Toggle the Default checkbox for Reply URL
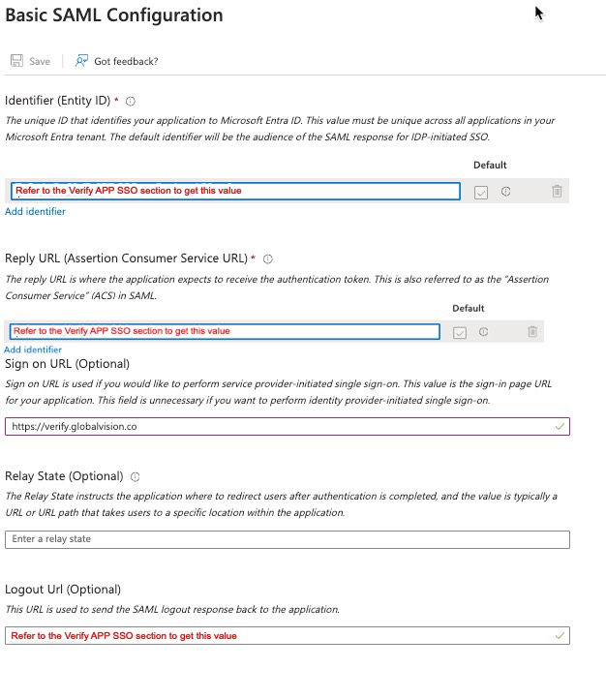Viewport: 606px width, 699px height. pyautogui.click(x=460, y=332)
